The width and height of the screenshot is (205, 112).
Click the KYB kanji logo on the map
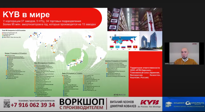click(120, 95)
